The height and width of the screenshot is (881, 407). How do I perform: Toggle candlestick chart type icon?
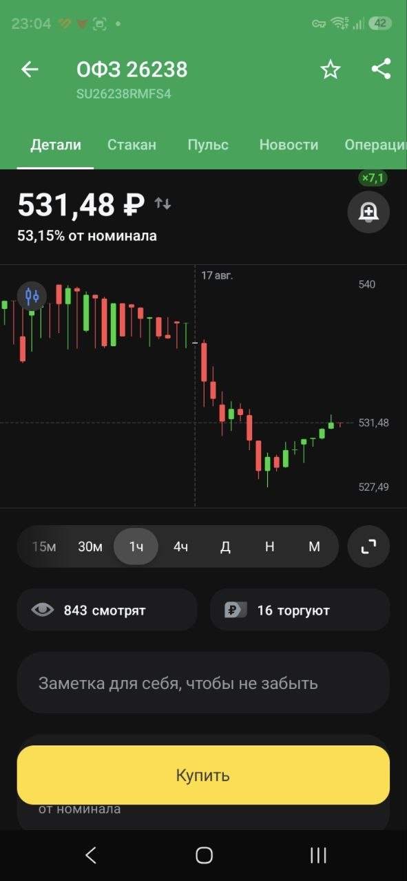pos(32,297)
